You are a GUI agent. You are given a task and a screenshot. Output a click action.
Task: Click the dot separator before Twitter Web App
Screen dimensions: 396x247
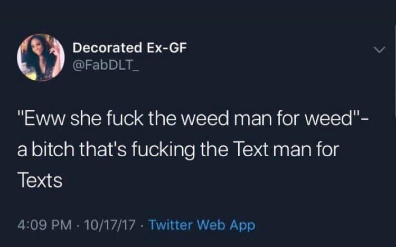tap(142, 225)
